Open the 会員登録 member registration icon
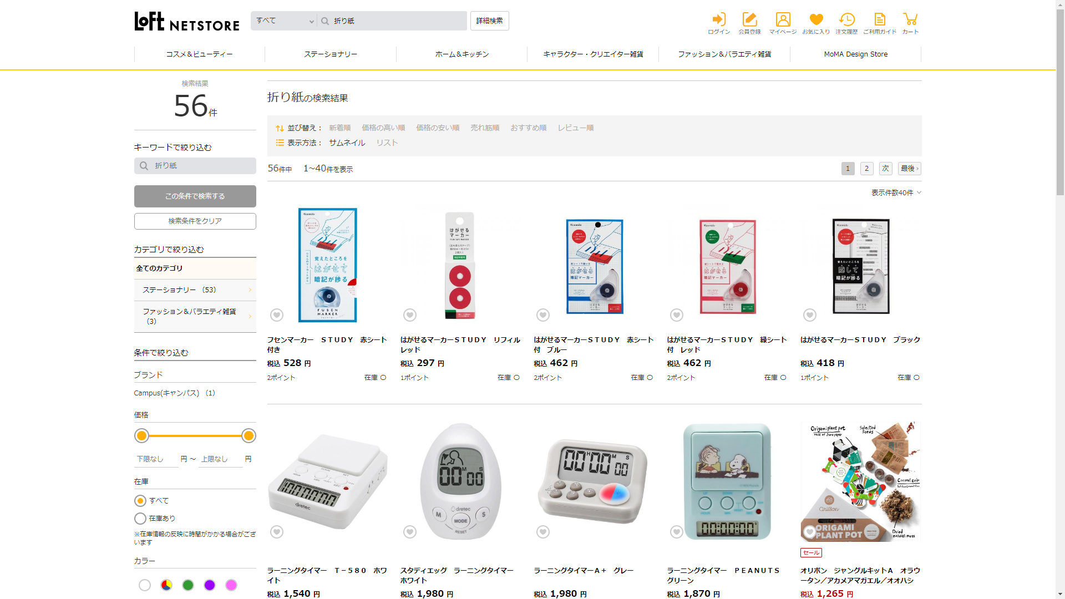The width and height of the screenshot is (1065, 599). click(x=749, y=23)
